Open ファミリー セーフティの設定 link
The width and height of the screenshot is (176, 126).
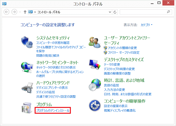point(124,52)
